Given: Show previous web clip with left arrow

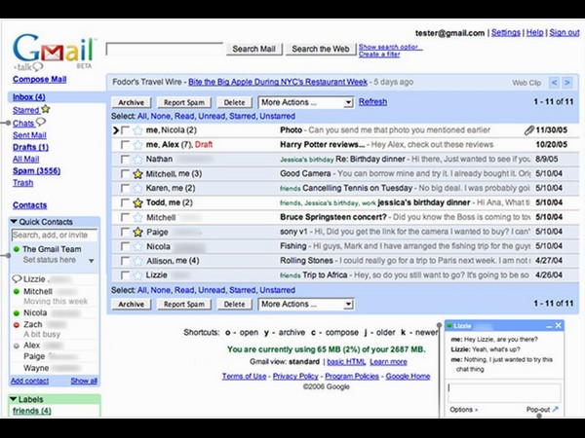Looking at the screenshot, I should (553, 84).
